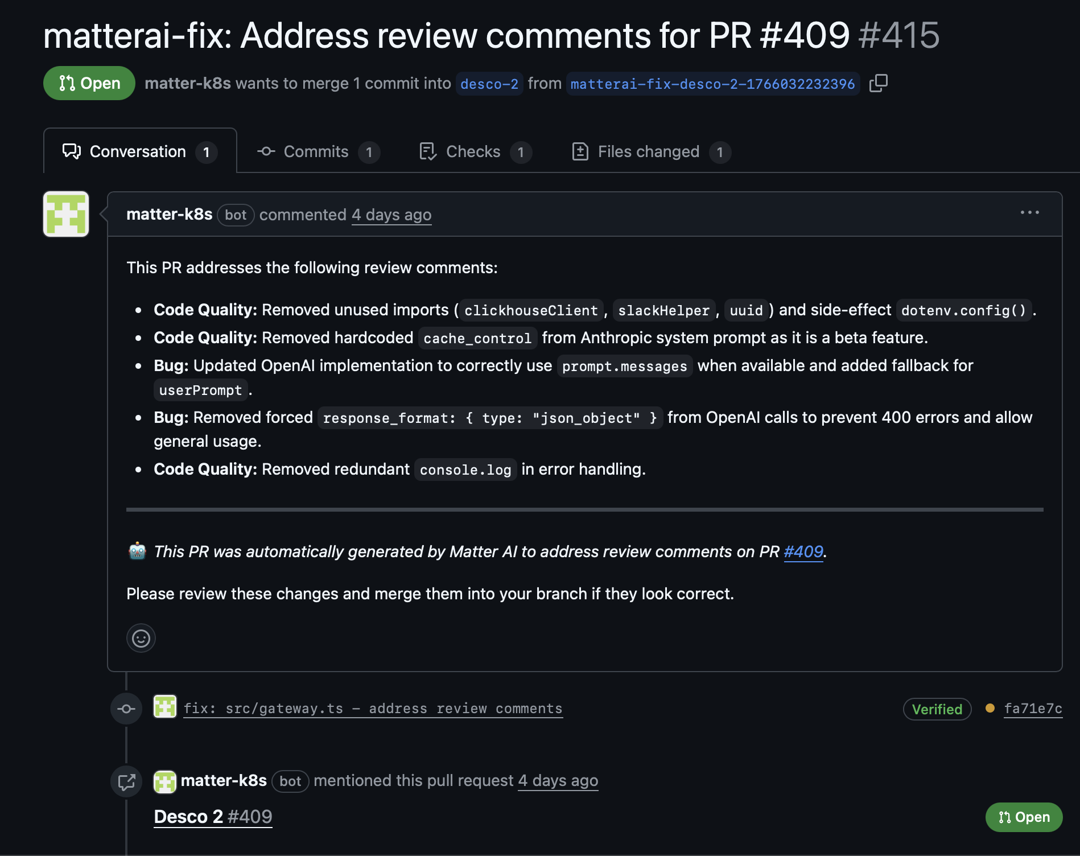
Task: Click the matter-k8s username in the comment header
Action: [x=170, y=215]
